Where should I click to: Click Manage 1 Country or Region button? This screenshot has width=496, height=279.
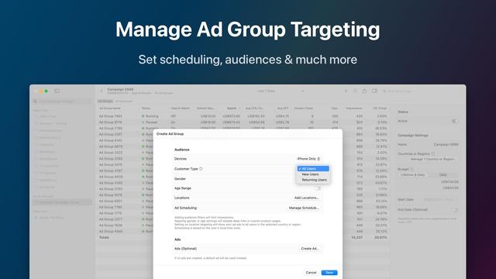[x=433, y=159]
